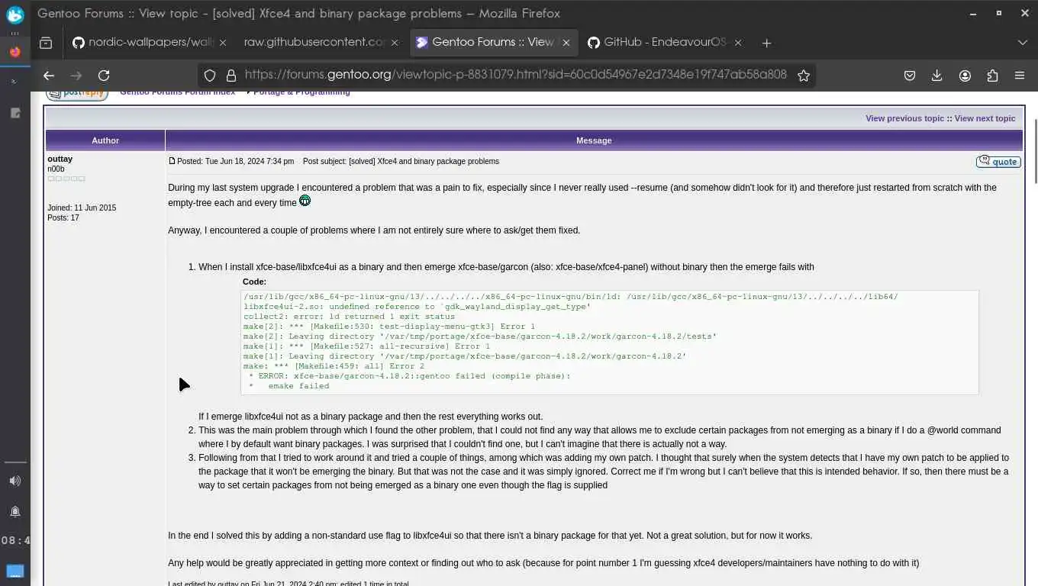The image size is (1038, 586).
Task: Click the n00b rank label
Action: pyautogui.click(x=56, y=169)
